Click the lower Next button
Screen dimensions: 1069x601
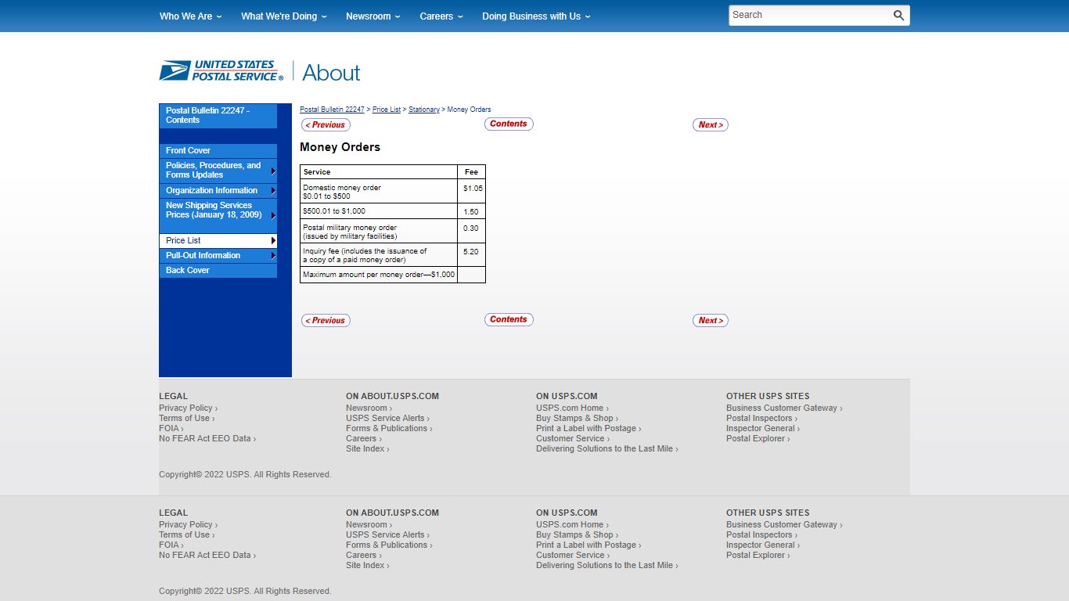(x=710, y=321)
